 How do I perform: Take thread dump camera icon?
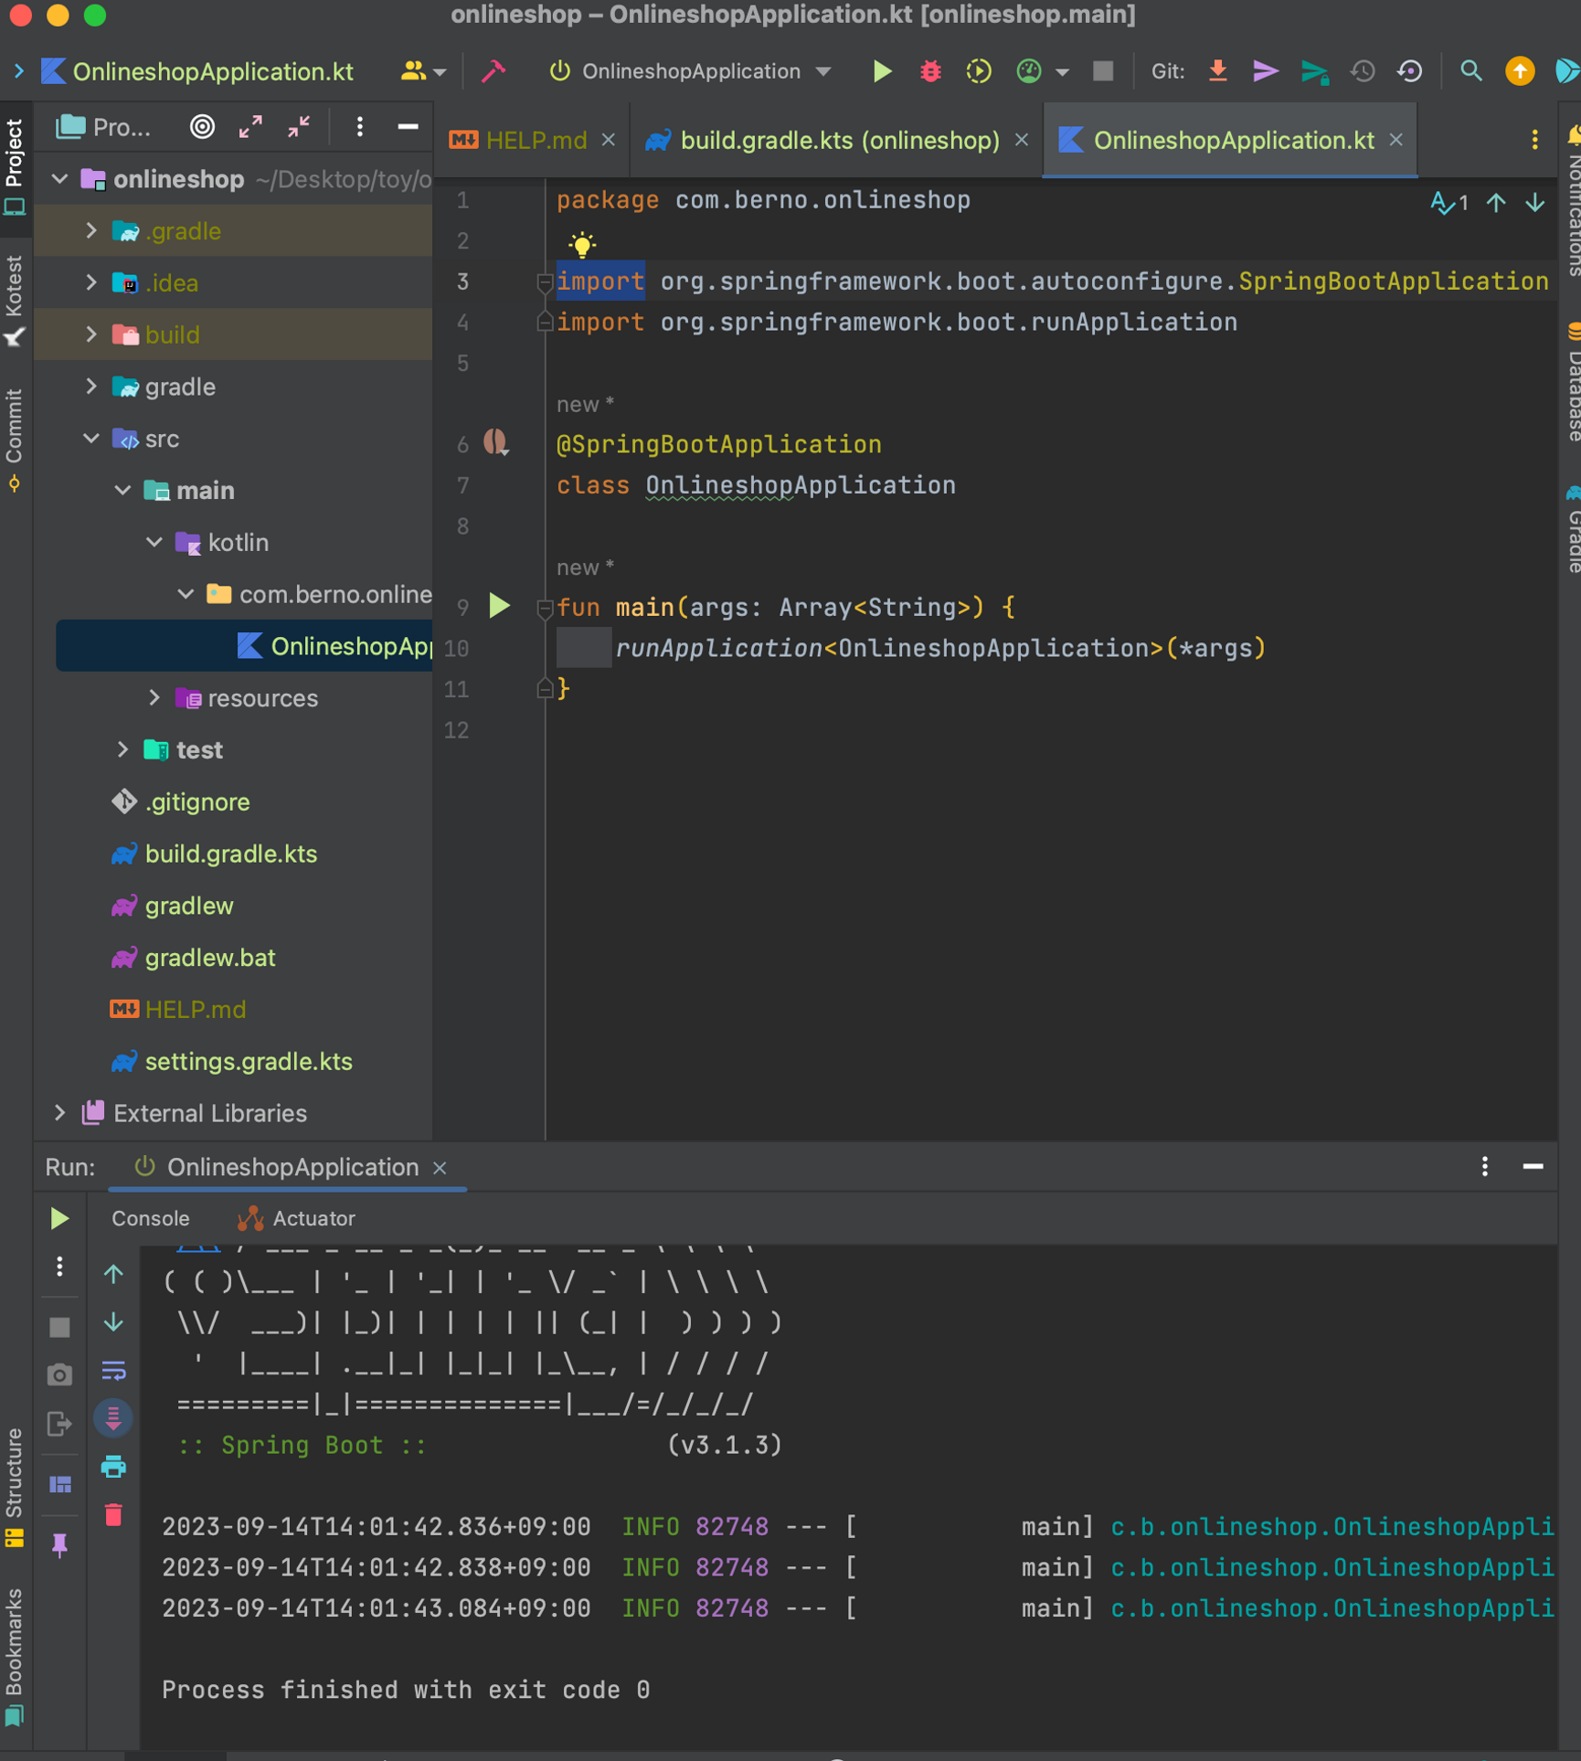(x=59, y=1375)
